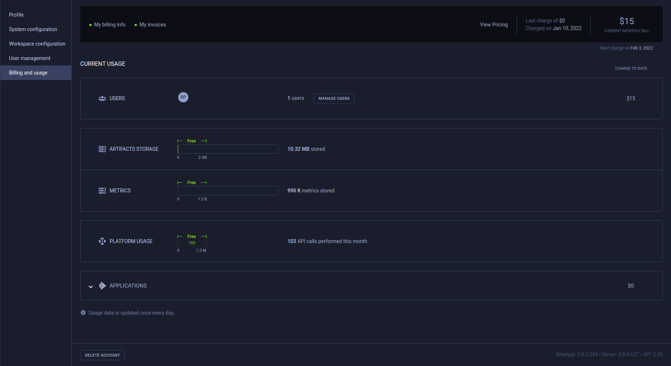Click the info icon beside usage update note
The image size is (671, 366).
(83, 312)
